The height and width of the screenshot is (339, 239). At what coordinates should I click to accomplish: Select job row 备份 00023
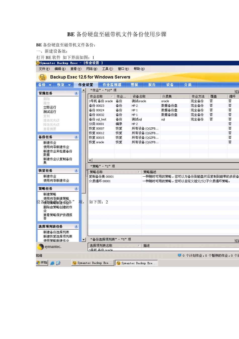coord(164,106)
